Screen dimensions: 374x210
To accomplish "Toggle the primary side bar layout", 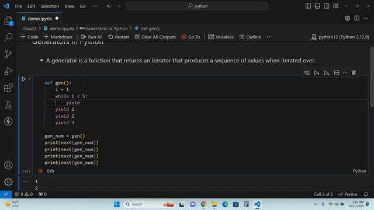I will coord(308,6).
